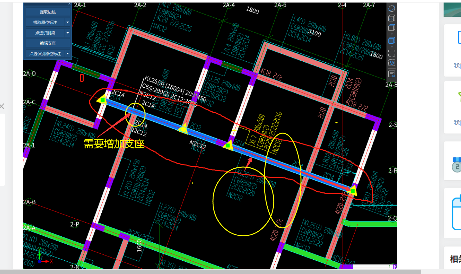Close the beam recognition floating panel
The height and width of the screenshot is (274, 461).
tap(69, 4)
